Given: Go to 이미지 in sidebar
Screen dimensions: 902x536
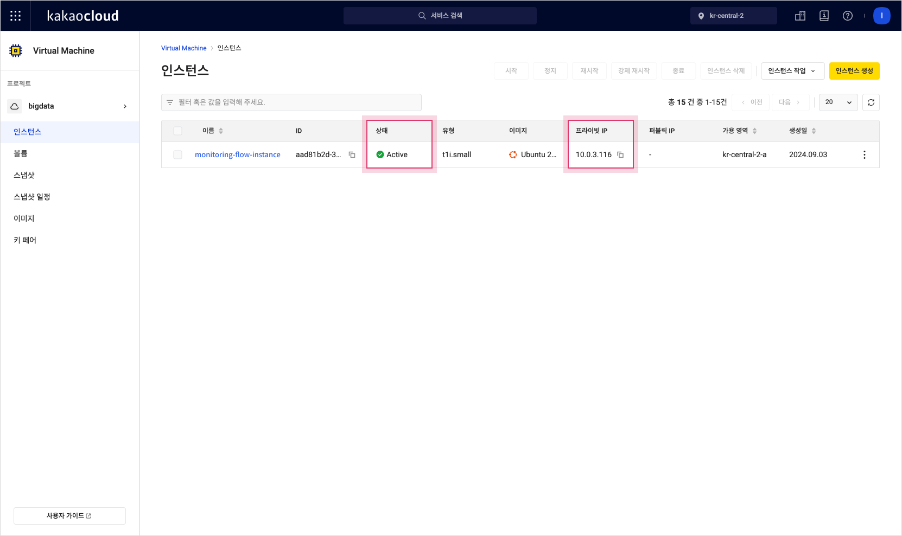Looking at the screenshot, I should click(x=69, y=218).
